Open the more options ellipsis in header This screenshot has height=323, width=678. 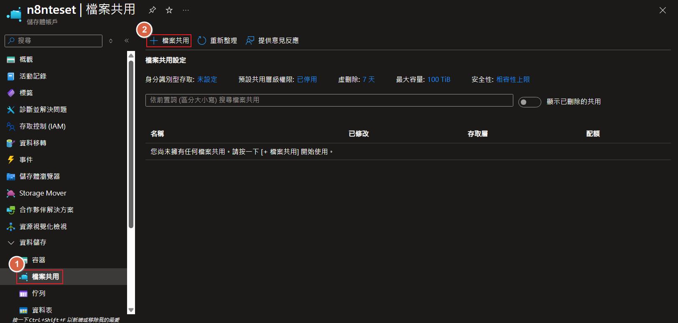pos(186,10)
